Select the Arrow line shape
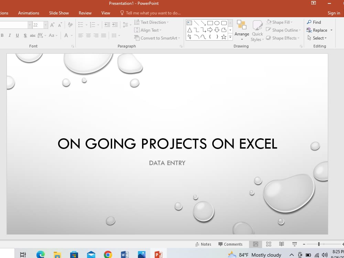Screen dimensions: 344x258 coord(203,23)
